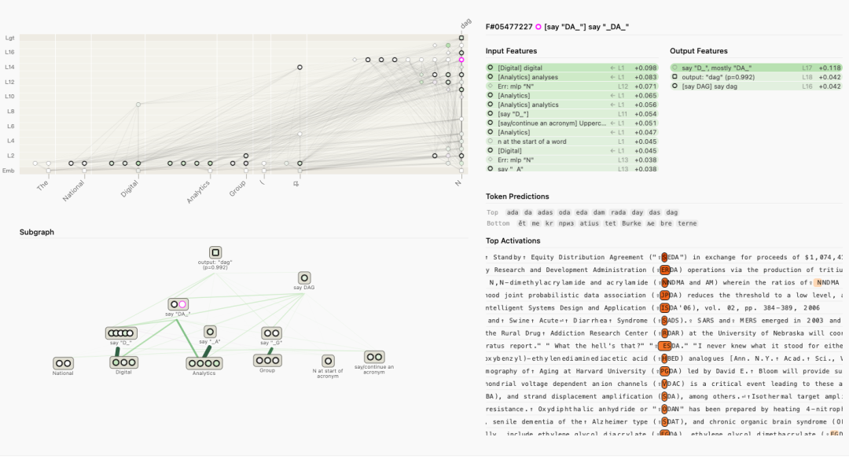The height and width of the screenshot is (463, 849).
Task: Click the 'Group' supernode in subgraph
Action: [x=267, y=360]
